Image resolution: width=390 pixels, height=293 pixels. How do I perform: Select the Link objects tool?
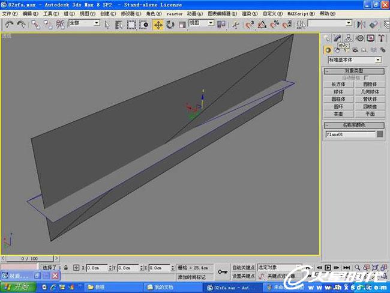point(35,25)
